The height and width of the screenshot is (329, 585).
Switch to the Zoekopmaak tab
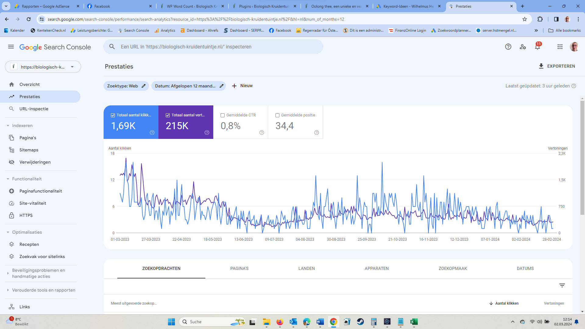[453, 268]
